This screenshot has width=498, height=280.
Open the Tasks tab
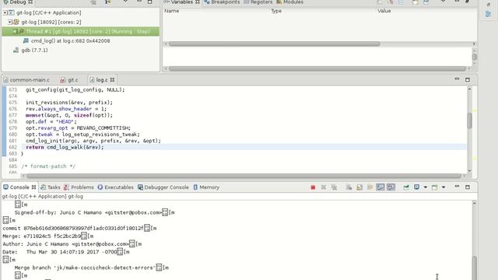(51, 187)
